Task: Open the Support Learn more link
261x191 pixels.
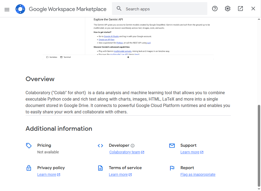Action: pyautogui.click(x=190, y=152)
